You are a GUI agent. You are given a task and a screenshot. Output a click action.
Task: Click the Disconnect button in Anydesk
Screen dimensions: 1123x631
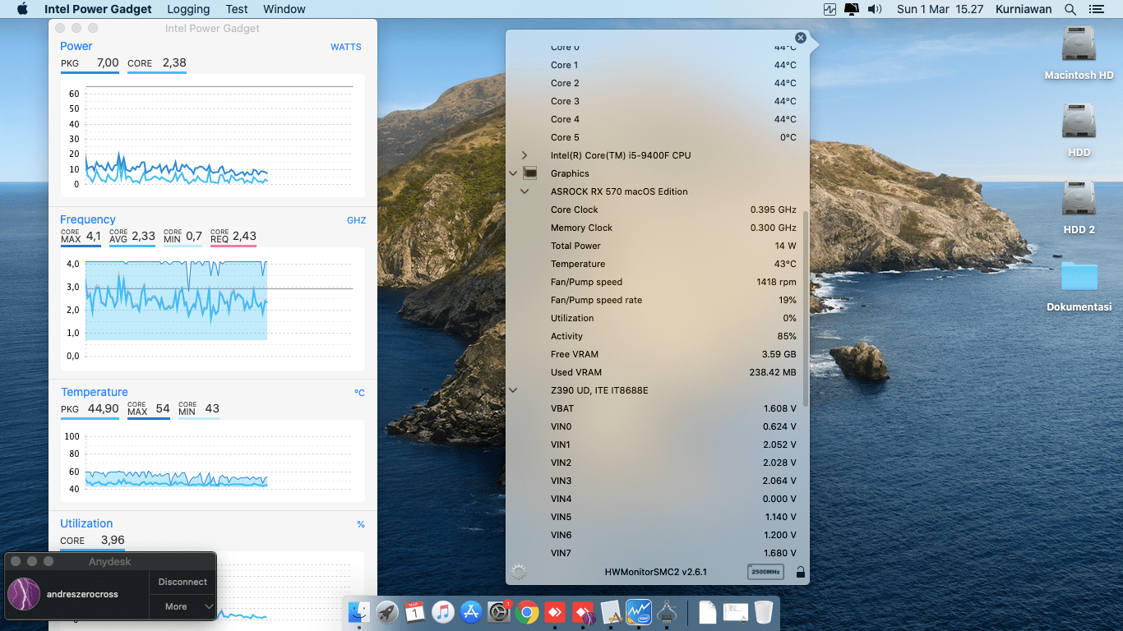click(183, 582)
